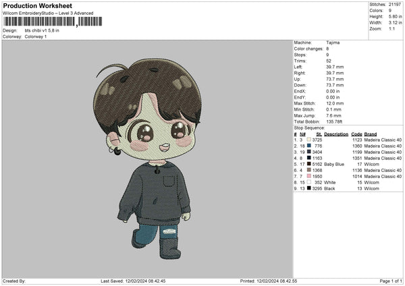Click the Height value 5.80 in

click(x=395, y=16)
